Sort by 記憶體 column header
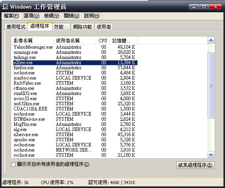The image size is (225, 188). click(x=123, y=41)
